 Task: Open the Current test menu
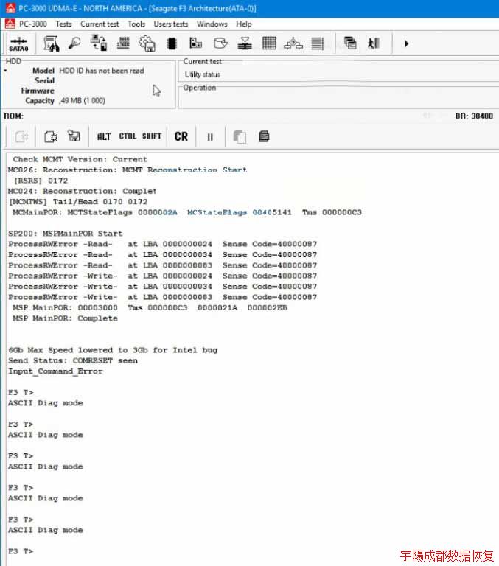coord(100,24)
